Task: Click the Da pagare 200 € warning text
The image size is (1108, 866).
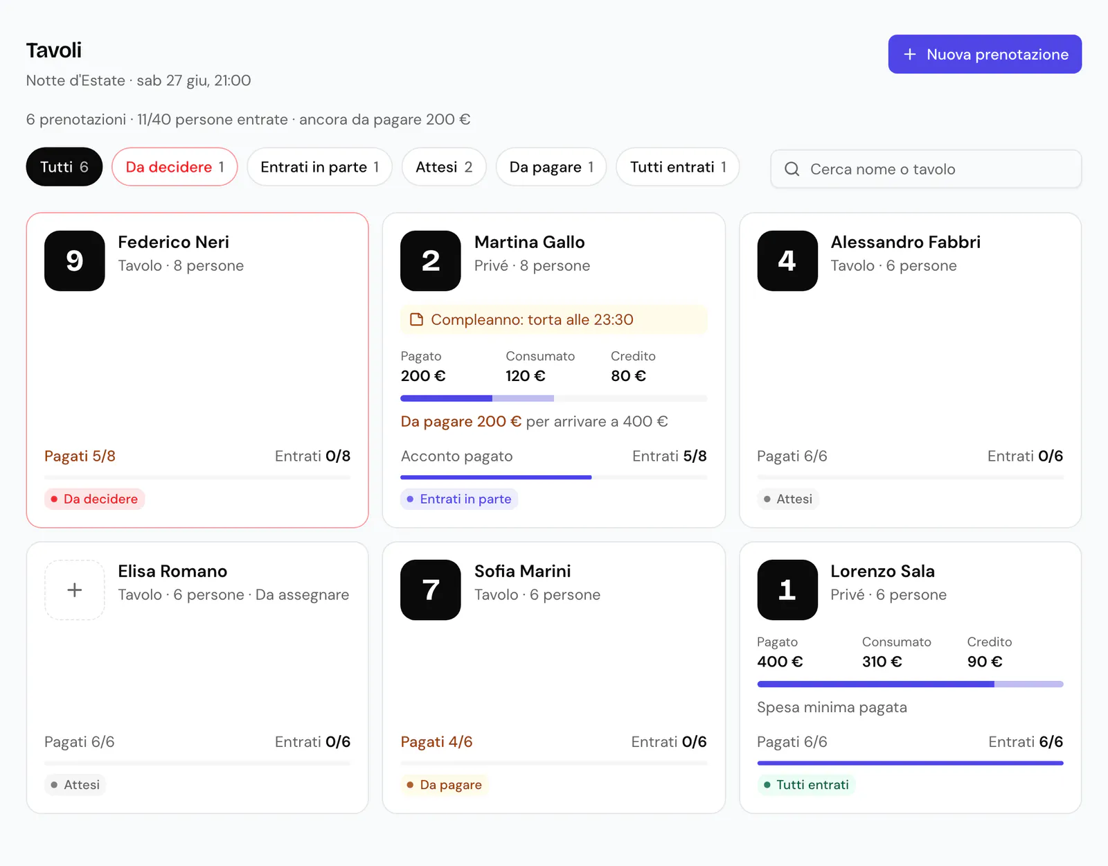Action: 461,421
